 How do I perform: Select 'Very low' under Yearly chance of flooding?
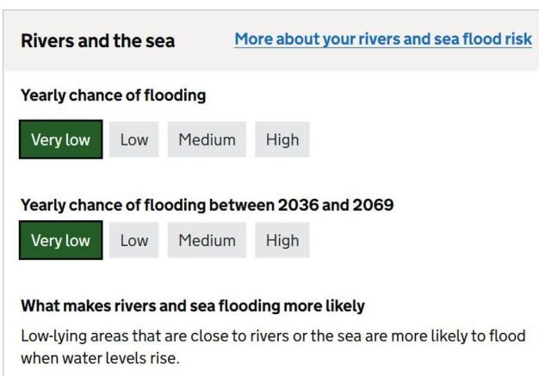(60, 140)
